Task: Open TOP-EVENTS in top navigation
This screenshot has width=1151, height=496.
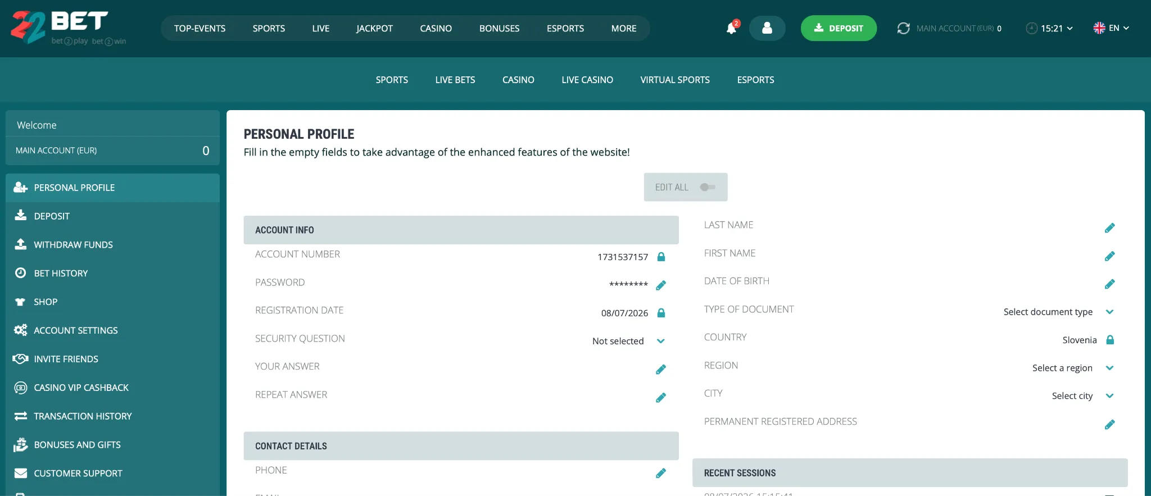Action: coord(200,28)
